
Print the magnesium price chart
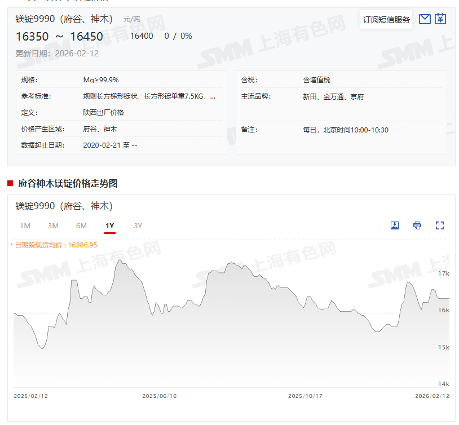click(417, 225)
